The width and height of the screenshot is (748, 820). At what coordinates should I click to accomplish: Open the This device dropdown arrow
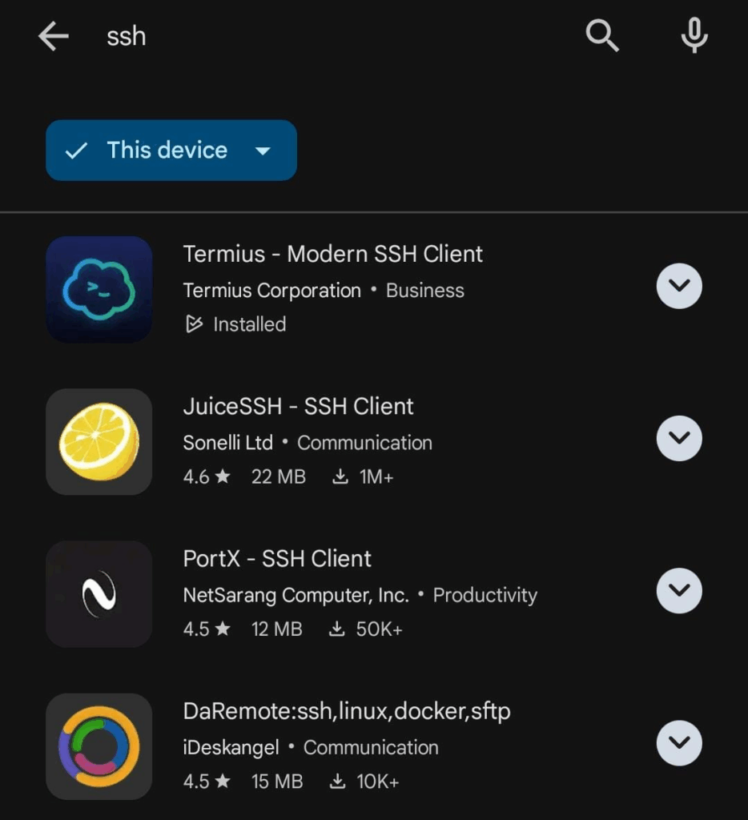[x=263, y=151]
